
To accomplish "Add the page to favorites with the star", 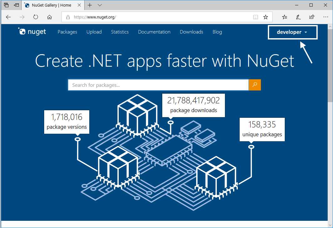I will (x=265, y=17).
